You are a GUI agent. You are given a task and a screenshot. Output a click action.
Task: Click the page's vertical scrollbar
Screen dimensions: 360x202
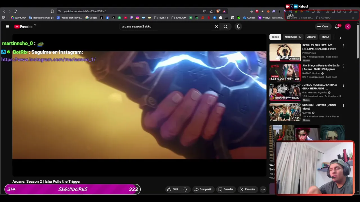click(358, 42)
